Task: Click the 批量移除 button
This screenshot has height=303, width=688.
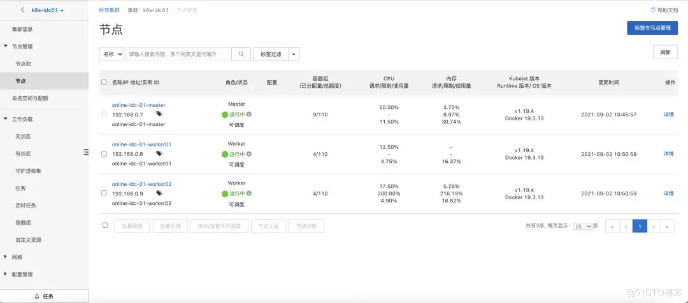Action: [132, 226]
